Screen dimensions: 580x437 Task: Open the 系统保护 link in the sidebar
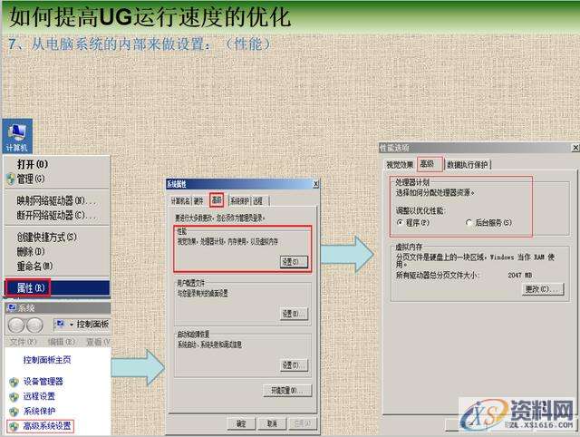[x=39, y=411]
